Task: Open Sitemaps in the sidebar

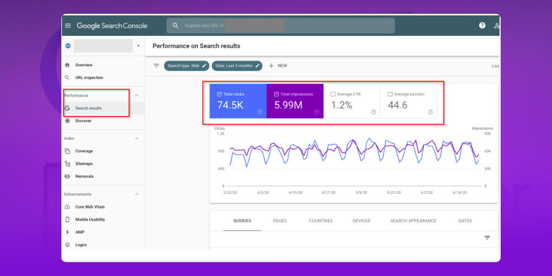Action: click(x=84, y=164)
